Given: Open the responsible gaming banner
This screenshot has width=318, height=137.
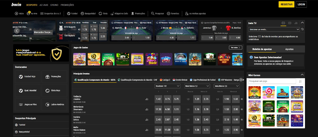Looking at the screenshot, I should pos(41,53).
